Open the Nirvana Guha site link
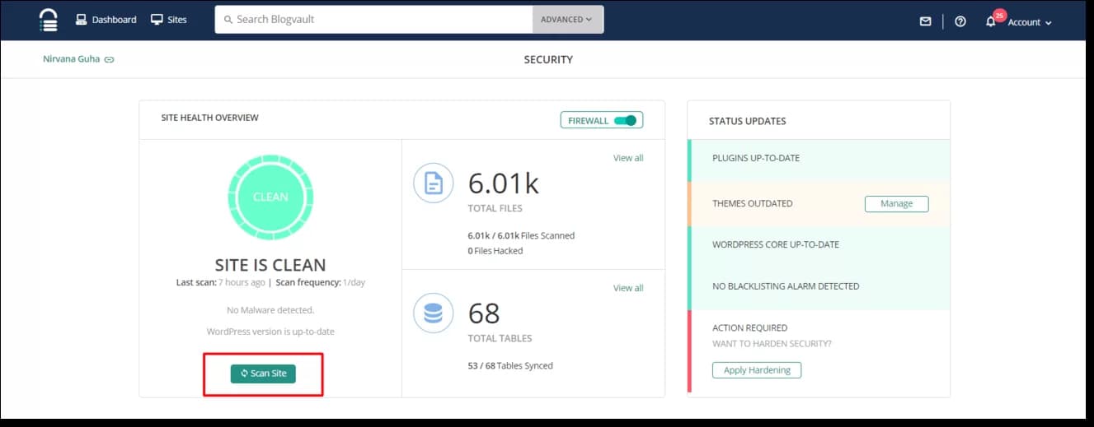1094x427 pixels. tap(72, 59)
